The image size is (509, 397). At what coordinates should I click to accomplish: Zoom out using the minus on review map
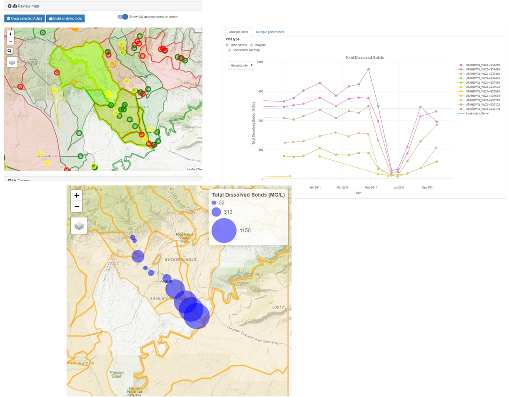click(x=10, y=41)
